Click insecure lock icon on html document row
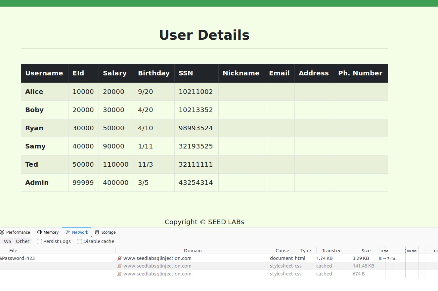 tap(119, 258)
